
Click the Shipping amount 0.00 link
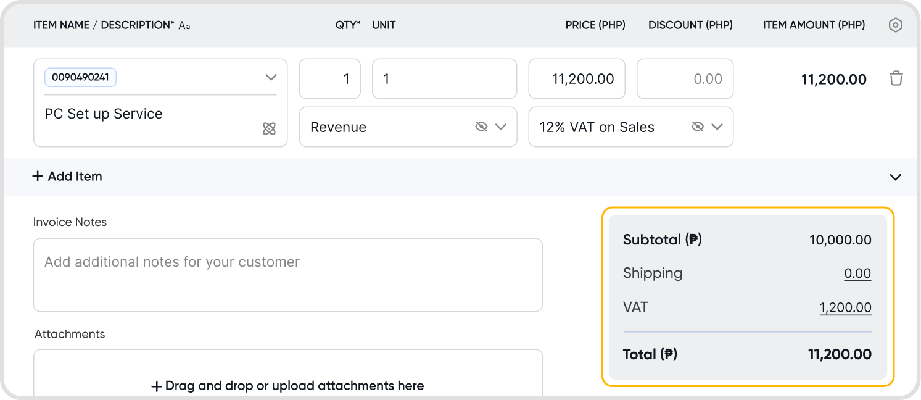(x=857, y=273)
